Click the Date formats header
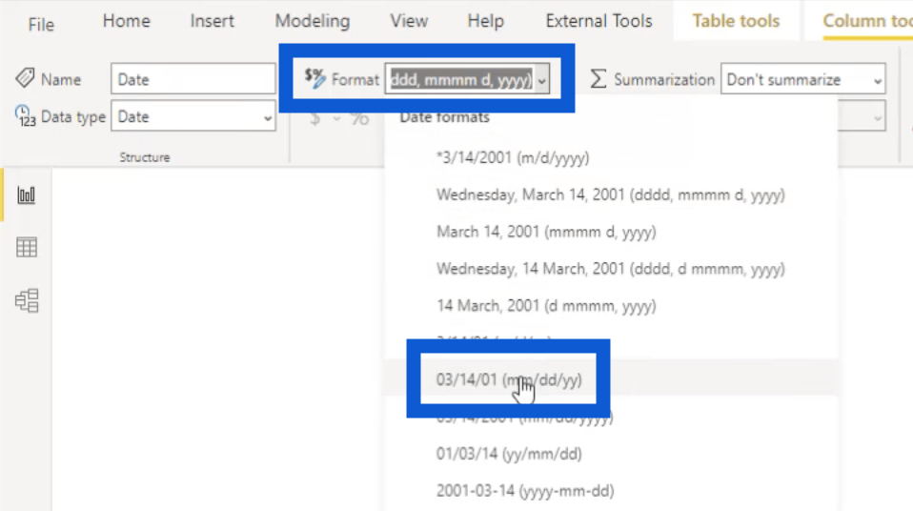 (x=444, y=117)
